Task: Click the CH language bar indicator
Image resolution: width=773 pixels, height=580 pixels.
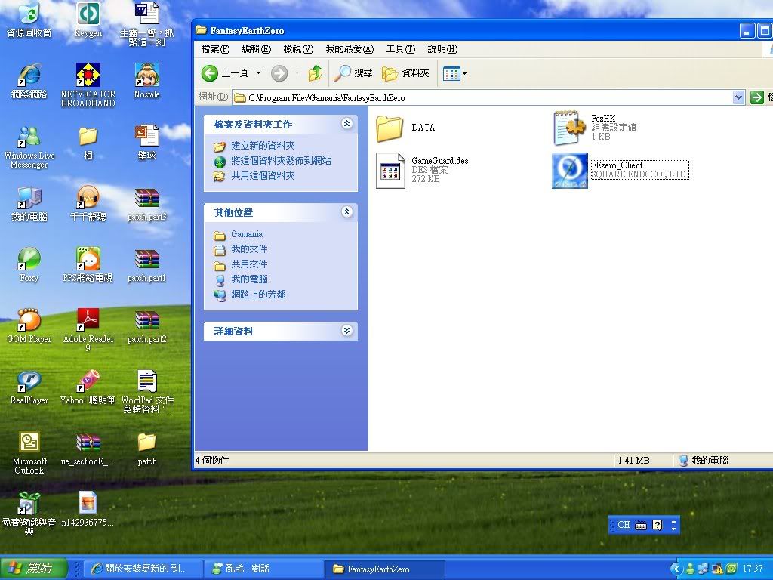Action: tap(624, 525)
